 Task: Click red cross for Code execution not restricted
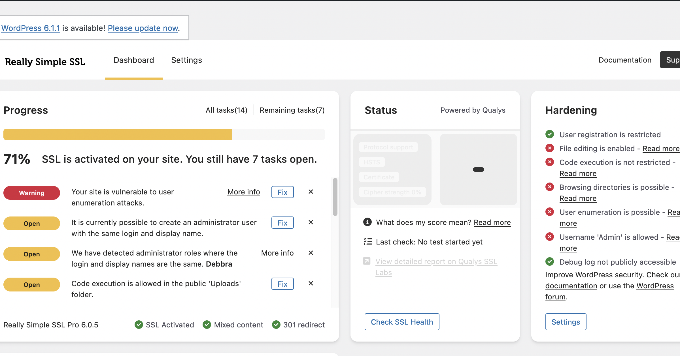click(x=550, y=162)
